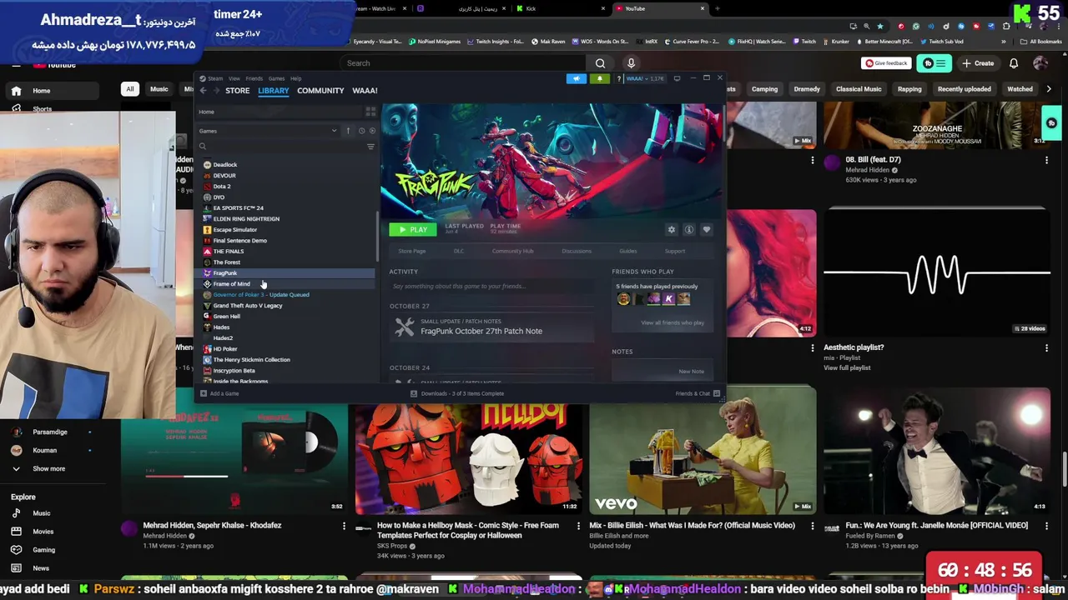
Task: Go back with Steam's back arrow
Action: point(203,90)
